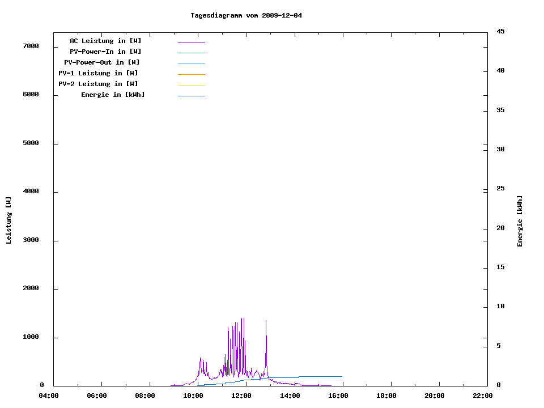
Task: Click the yellow PV-2 Leistung legend line
Action: pyautogui.click(x=191, y=85)
